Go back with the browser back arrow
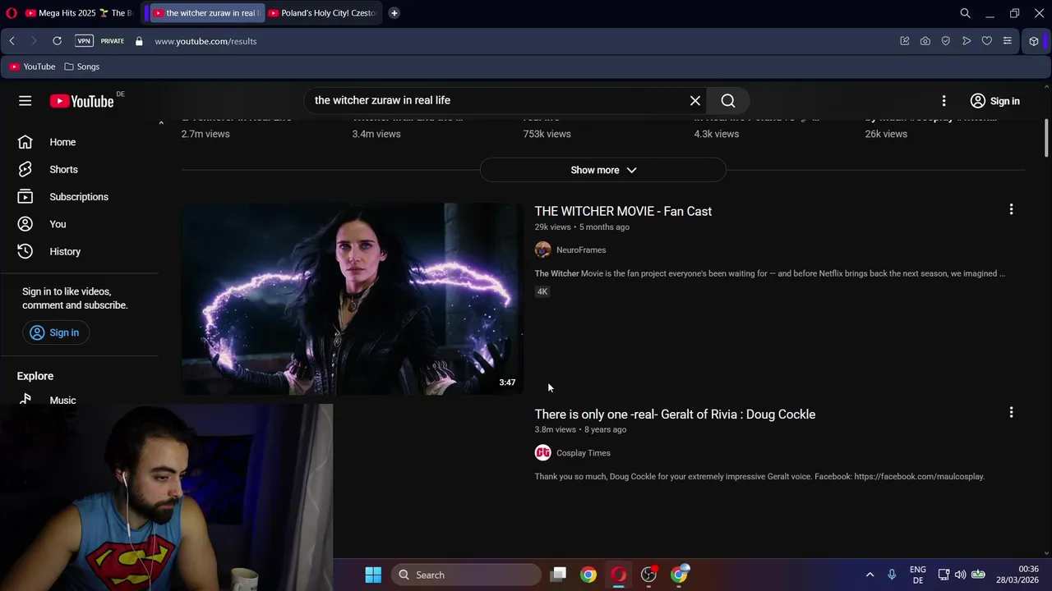Image resolution: width=1052 pixels, height=591 pixels. pos(12,41)
